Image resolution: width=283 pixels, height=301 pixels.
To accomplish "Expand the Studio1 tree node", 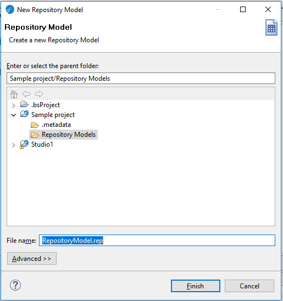I will pos(13,145).
